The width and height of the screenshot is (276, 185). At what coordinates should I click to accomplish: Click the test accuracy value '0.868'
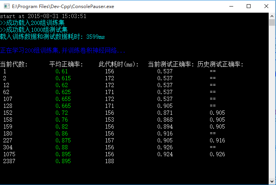coord(165,120)
